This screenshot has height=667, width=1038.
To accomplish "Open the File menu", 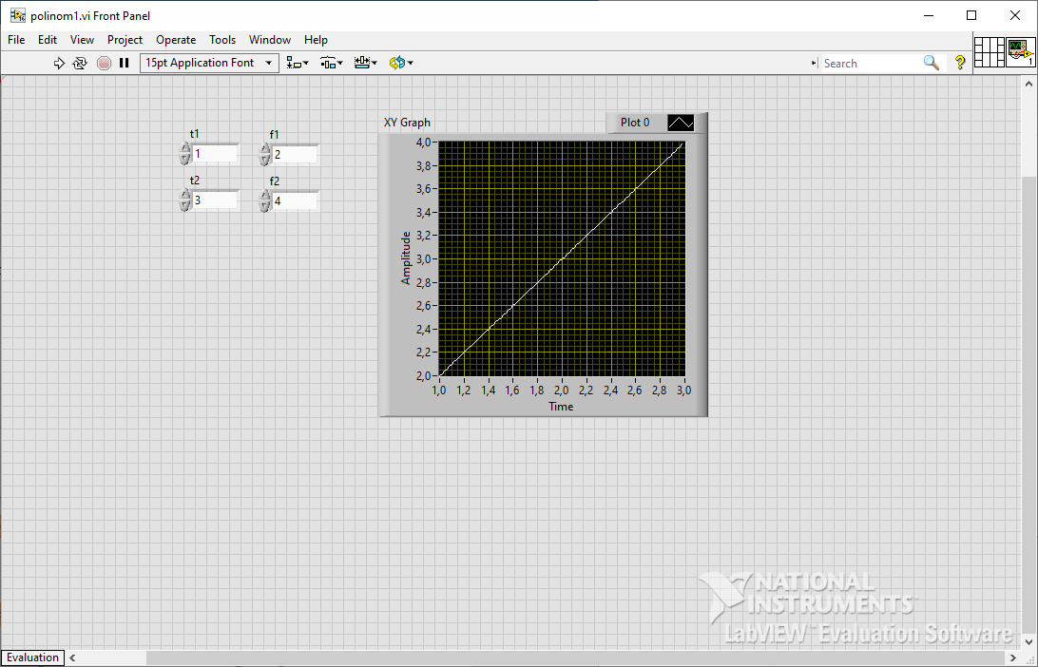I will [16, 40].
